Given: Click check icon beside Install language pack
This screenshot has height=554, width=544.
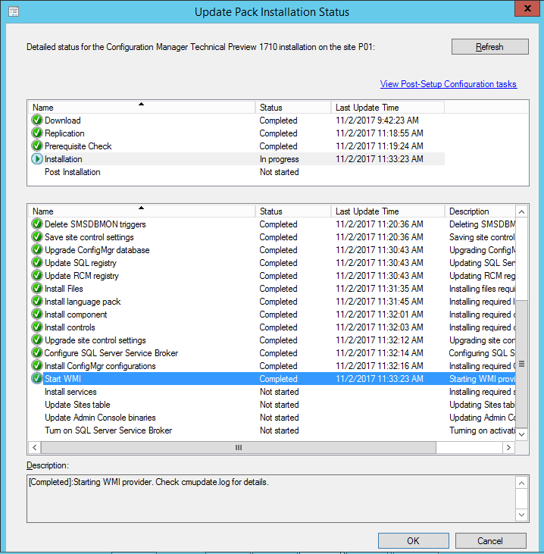Looking at the screenshot, I should click(x=36, y=302).
